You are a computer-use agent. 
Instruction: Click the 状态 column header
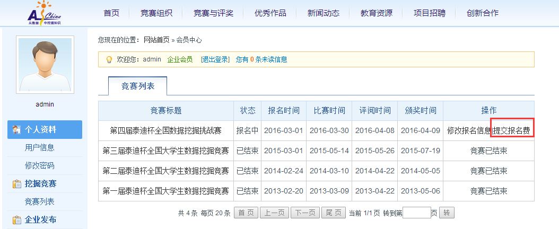click(x=248, y=111)
